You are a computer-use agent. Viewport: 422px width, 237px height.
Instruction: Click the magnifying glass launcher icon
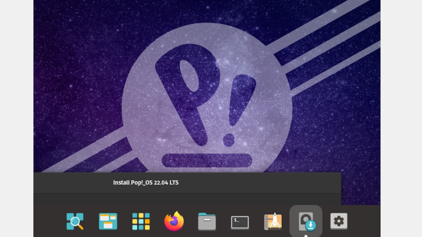pos(75,221)
